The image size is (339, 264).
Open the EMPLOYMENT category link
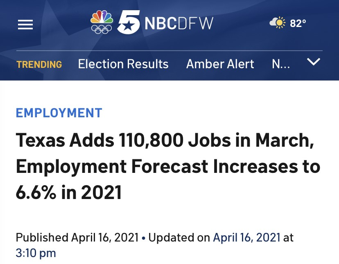[59, 113]
